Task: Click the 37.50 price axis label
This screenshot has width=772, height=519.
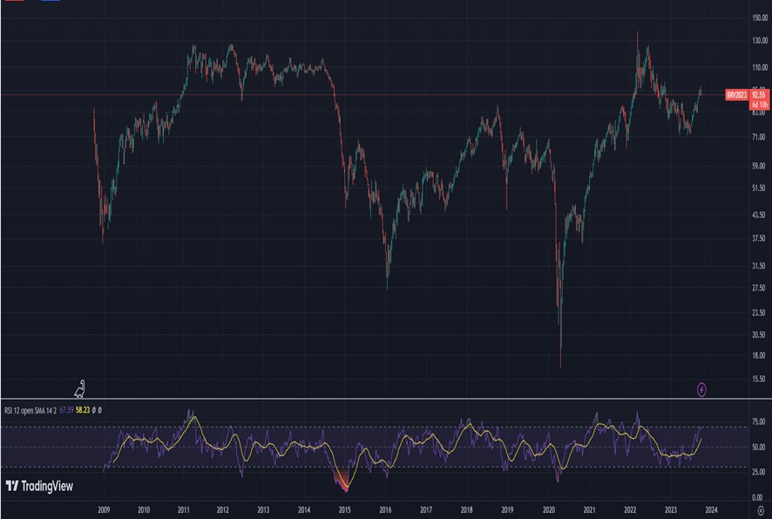Action: pos(759,238)
